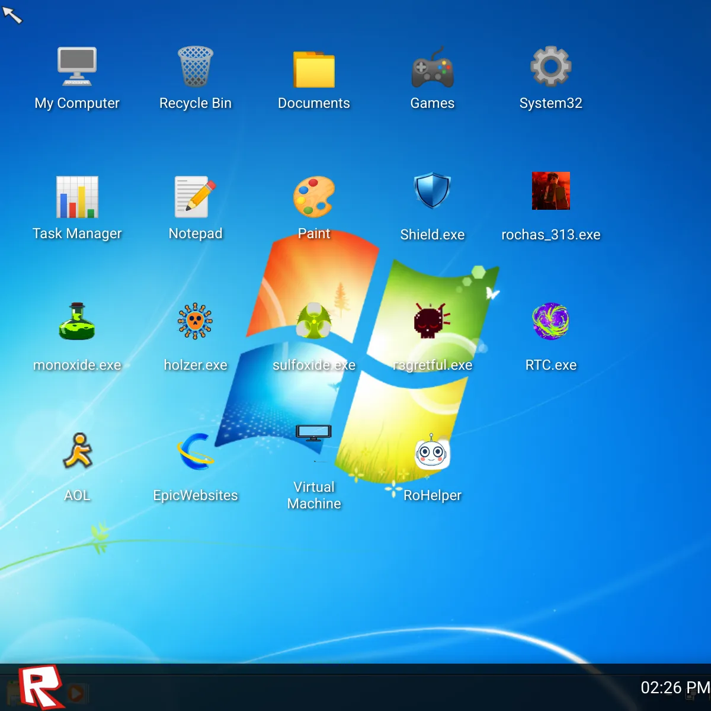Open Notepad from the desktop

(x=196, y=197)
